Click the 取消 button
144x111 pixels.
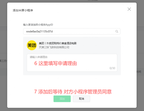pos(81,99)
